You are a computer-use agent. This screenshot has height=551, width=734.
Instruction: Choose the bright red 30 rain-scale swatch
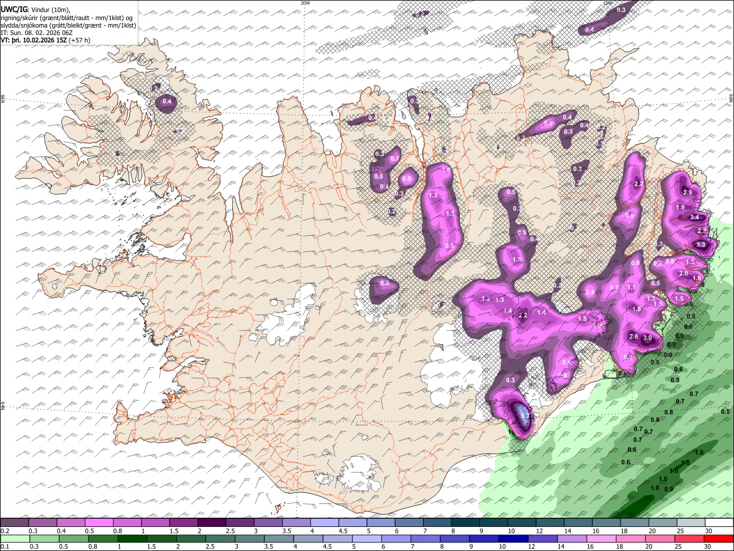coord(719,538)
